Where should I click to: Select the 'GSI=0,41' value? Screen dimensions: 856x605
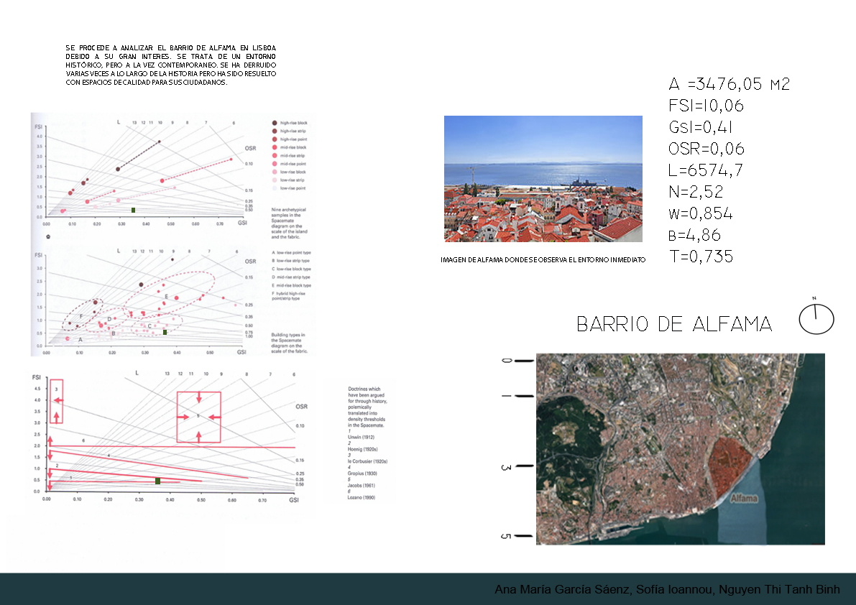tap(701, 127)
